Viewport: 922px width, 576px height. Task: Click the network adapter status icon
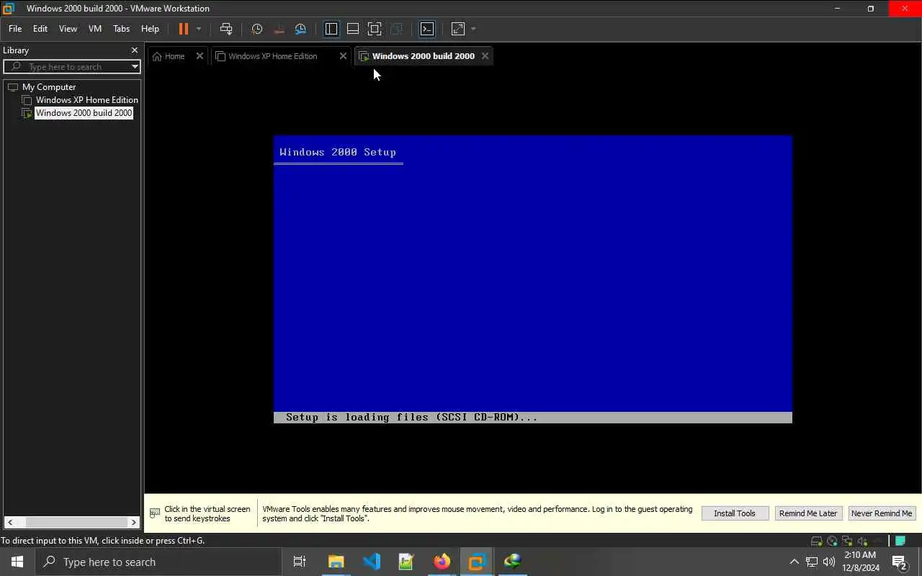[847, 541]
